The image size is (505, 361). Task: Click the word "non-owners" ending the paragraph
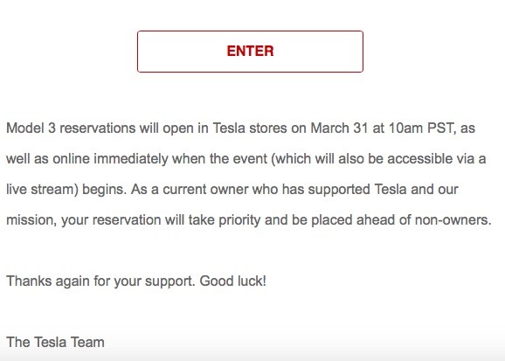pyautogui.click(x=453, y=220)
